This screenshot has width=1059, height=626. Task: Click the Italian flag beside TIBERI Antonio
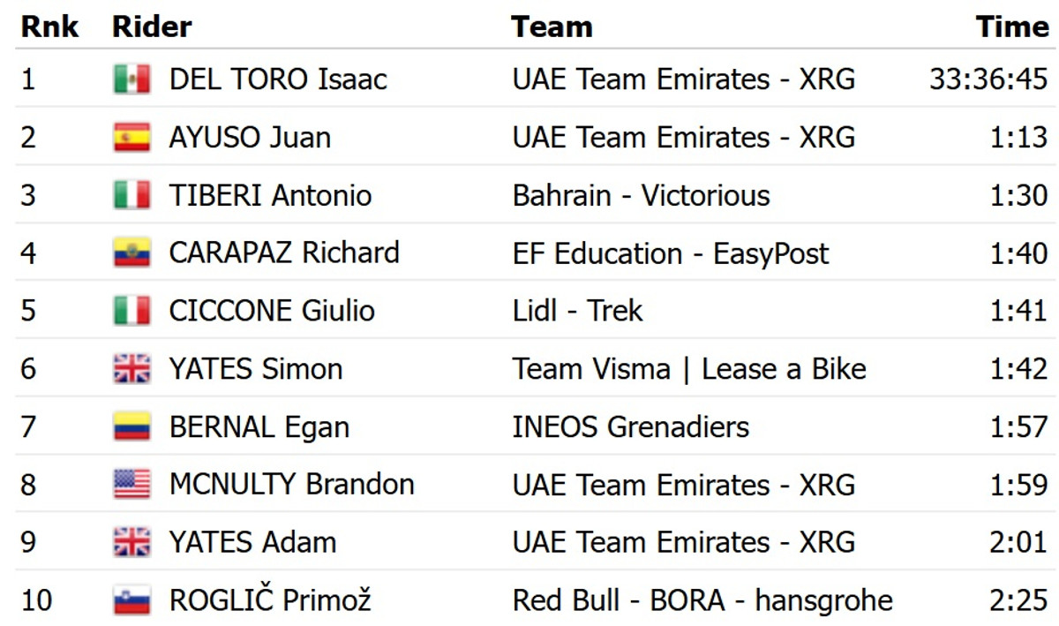[x=131, y=195]
